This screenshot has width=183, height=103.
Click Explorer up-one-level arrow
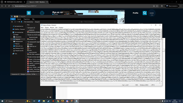tap(19, 22)
